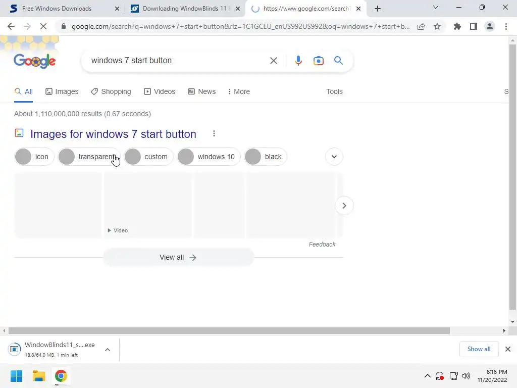Close the Downloading WindowBlinds 11 tab

[238, 9]
